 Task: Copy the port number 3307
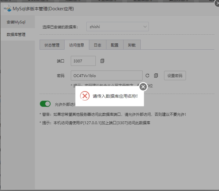pos(102,61)
